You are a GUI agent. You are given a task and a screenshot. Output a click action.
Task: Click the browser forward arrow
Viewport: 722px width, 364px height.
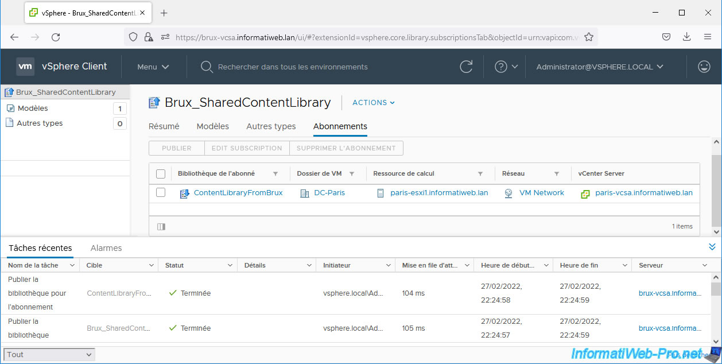[35, 37]
